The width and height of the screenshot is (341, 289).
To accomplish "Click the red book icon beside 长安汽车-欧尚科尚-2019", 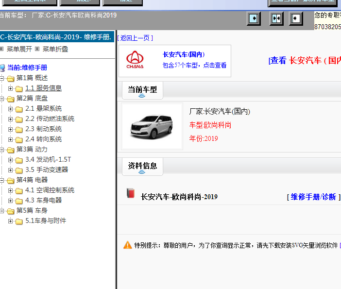I will 131,193.
